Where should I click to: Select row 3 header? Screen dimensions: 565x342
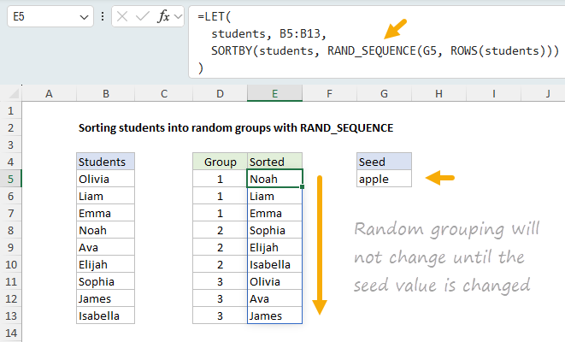pyautogui.click(x=11, y=144)
